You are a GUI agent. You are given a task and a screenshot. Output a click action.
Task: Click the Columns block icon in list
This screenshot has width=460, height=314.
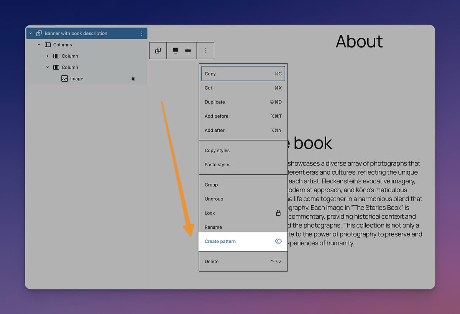[x=48, y=45]
